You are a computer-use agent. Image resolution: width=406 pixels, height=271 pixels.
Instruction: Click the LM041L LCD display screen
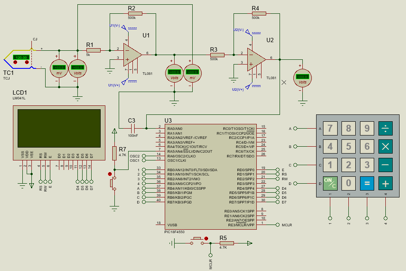pos(59,128)
